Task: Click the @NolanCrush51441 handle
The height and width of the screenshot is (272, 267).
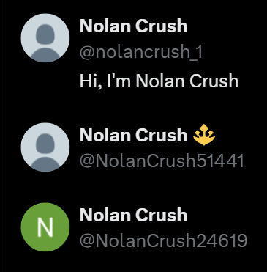Action: click(162, 161)
